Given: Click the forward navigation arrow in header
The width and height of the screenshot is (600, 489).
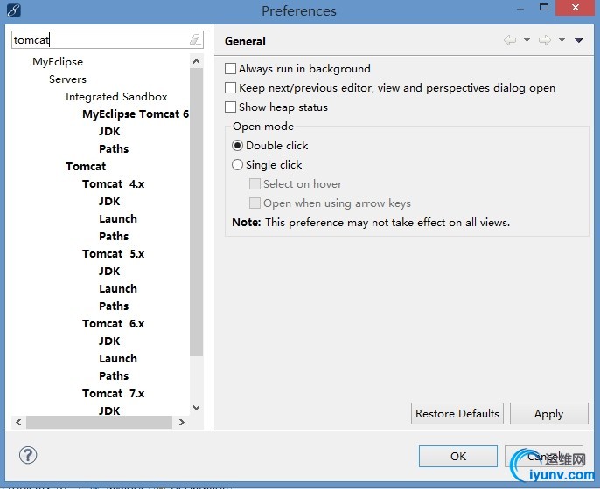Looking at the screenshot, I should (545, 40).
